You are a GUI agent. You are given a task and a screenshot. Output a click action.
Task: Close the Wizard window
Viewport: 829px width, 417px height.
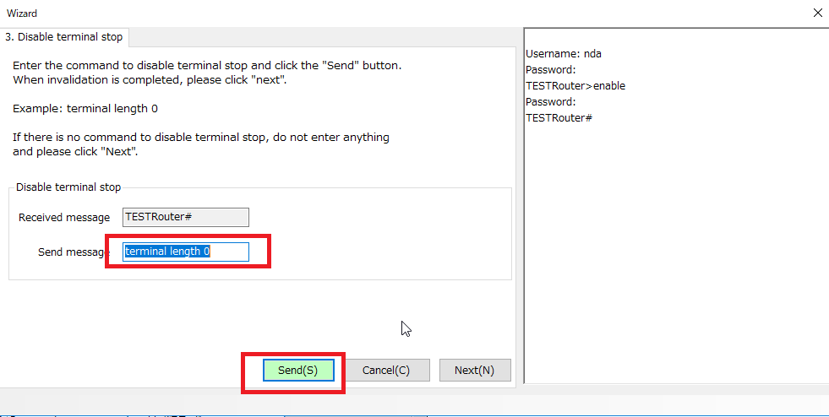pyautogui.click(x=817, y=13)
